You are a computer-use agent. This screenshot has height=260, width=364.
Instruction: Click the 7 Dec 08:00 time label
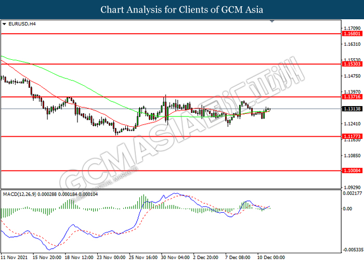point(238,257)
